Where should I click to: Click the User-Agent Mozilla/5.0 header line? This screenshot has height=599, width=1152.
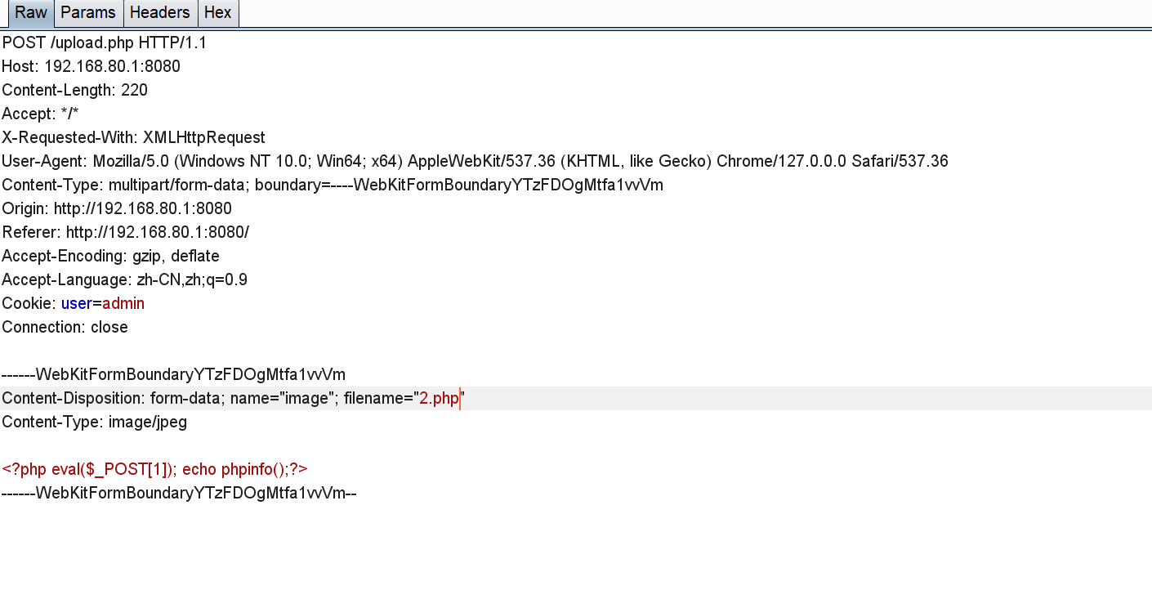tap(475, 161)
